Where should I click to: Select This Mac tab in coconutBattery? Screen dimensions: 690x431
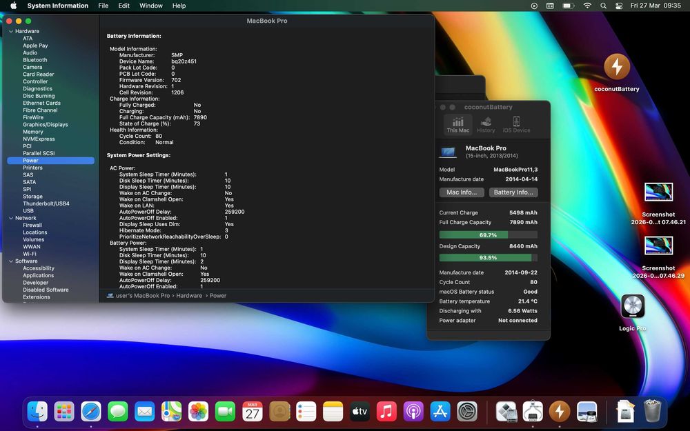[x=457, y=124]
